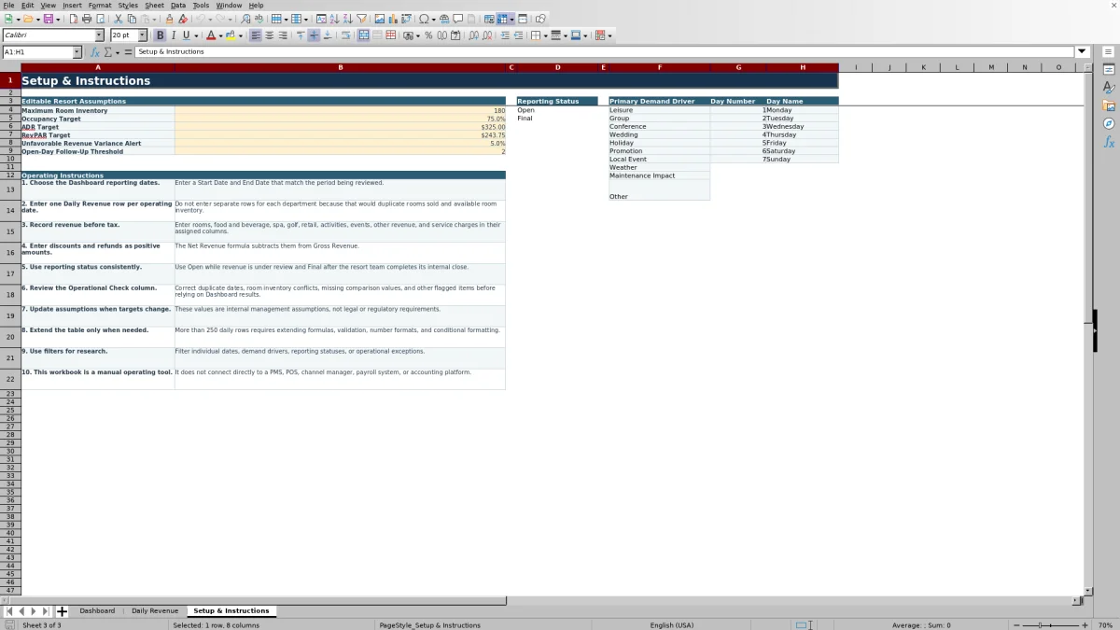The height and width of the screenshot is (630, 1120).
Task: Expand the Paste options dropdown arrow
Action: coord(156,19)
